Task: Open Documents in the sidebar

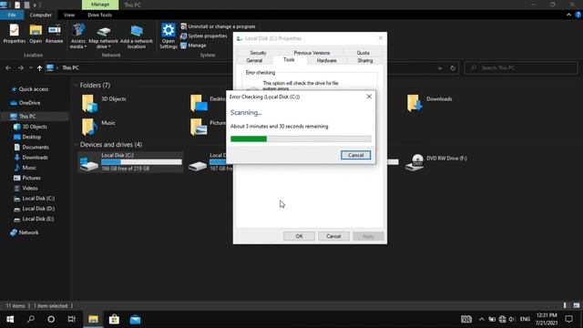Action: (31, 148)
